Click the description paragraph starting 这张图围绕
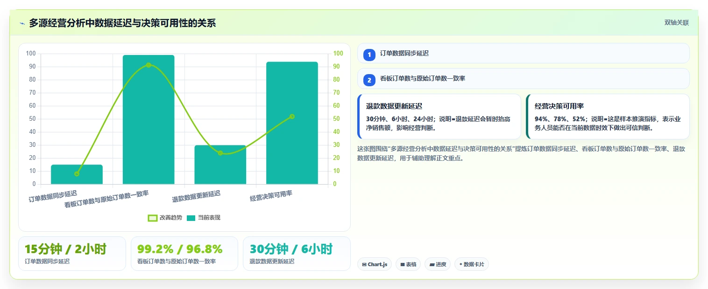708x289 pixels. [x=521, y=153]
